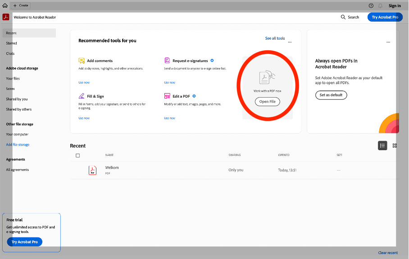Open Your computer storage
This screenshot has width=409, height=259.
17,134
